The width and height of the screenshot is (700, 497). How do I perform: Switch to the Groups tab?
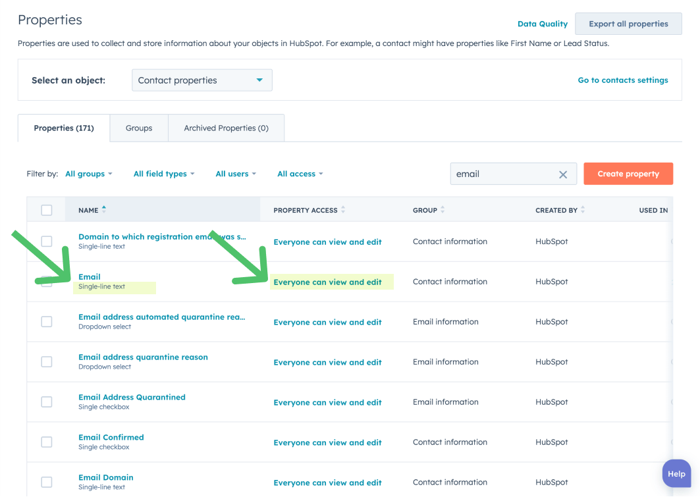pos(139,128)
